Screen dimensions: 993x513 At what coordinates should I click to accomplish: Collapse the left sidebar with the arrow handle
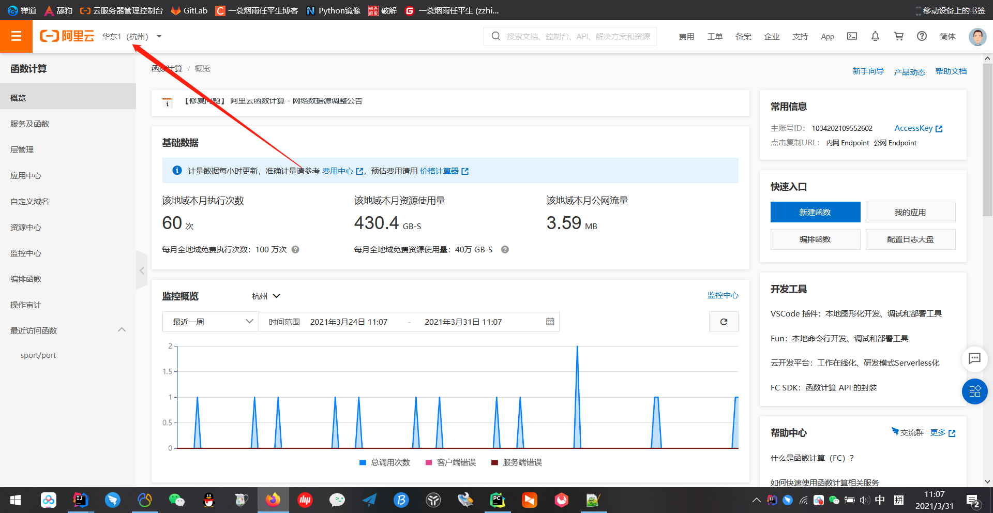141,270
